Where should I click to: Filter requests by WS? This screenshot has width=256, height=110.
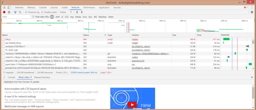pyautogui.click(x=95, y=17)
